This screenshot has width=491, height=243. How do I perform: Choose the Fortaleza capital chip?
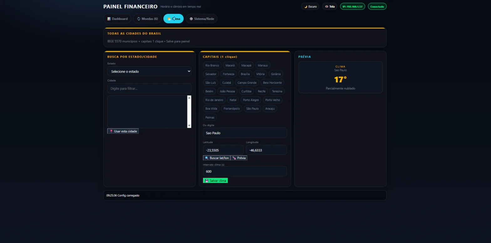228,74
